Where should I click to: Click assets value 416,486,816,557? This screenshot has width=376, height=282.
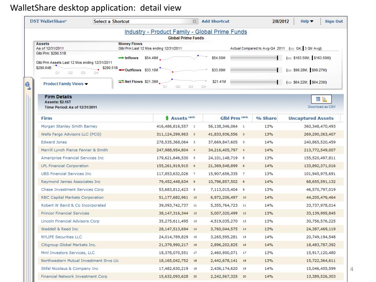[x=173, y=126]
